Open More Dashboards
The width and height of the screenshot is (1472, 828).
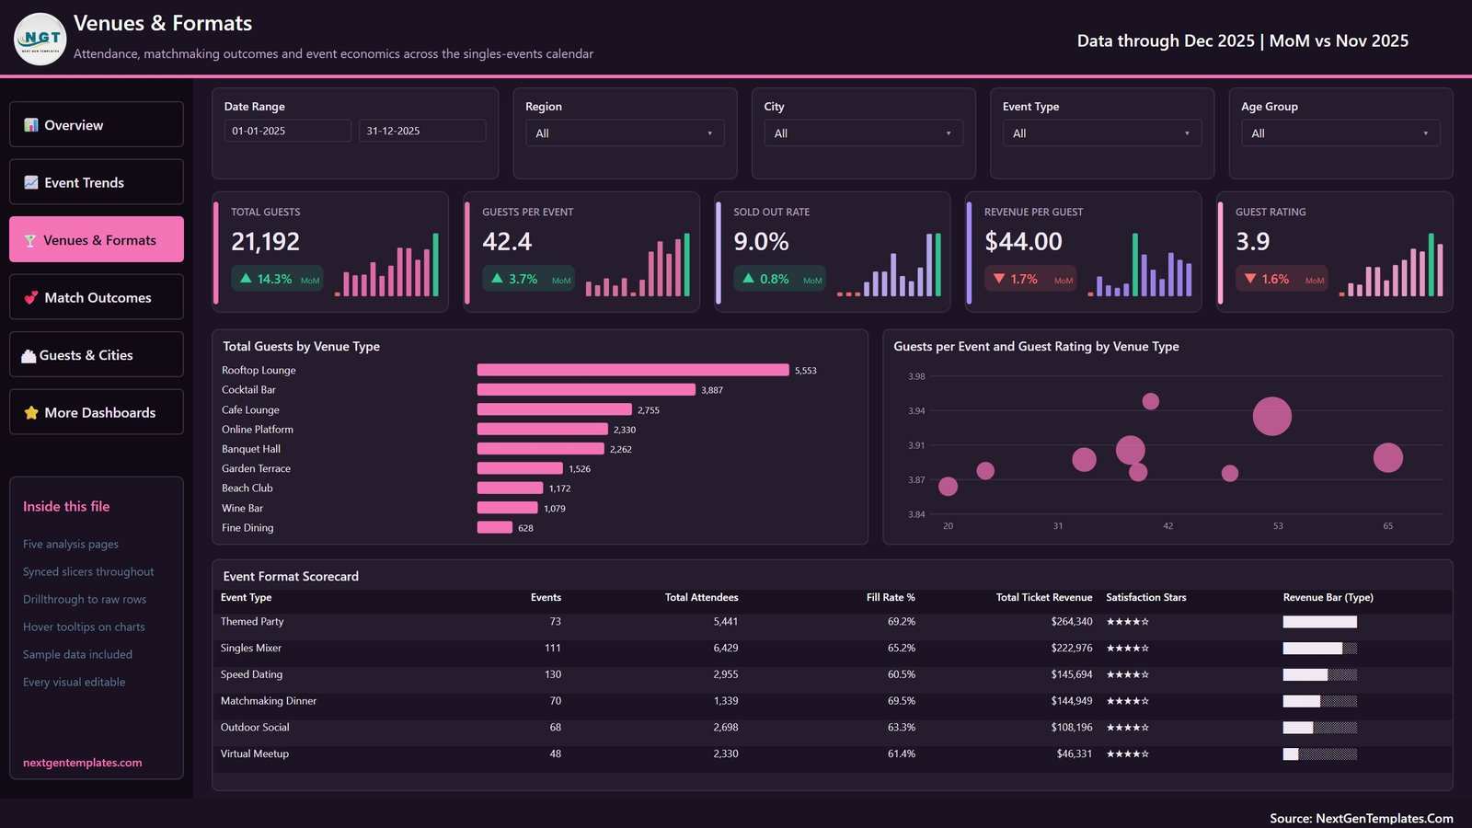click(x=97, y=412)
